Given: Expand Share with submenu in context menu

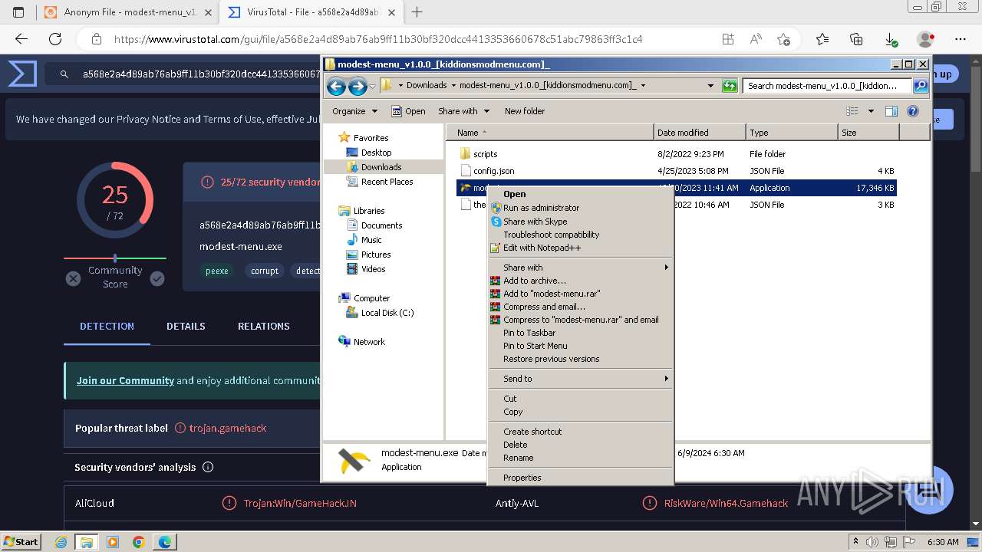Looking at the screenshot, I should 580,268.
